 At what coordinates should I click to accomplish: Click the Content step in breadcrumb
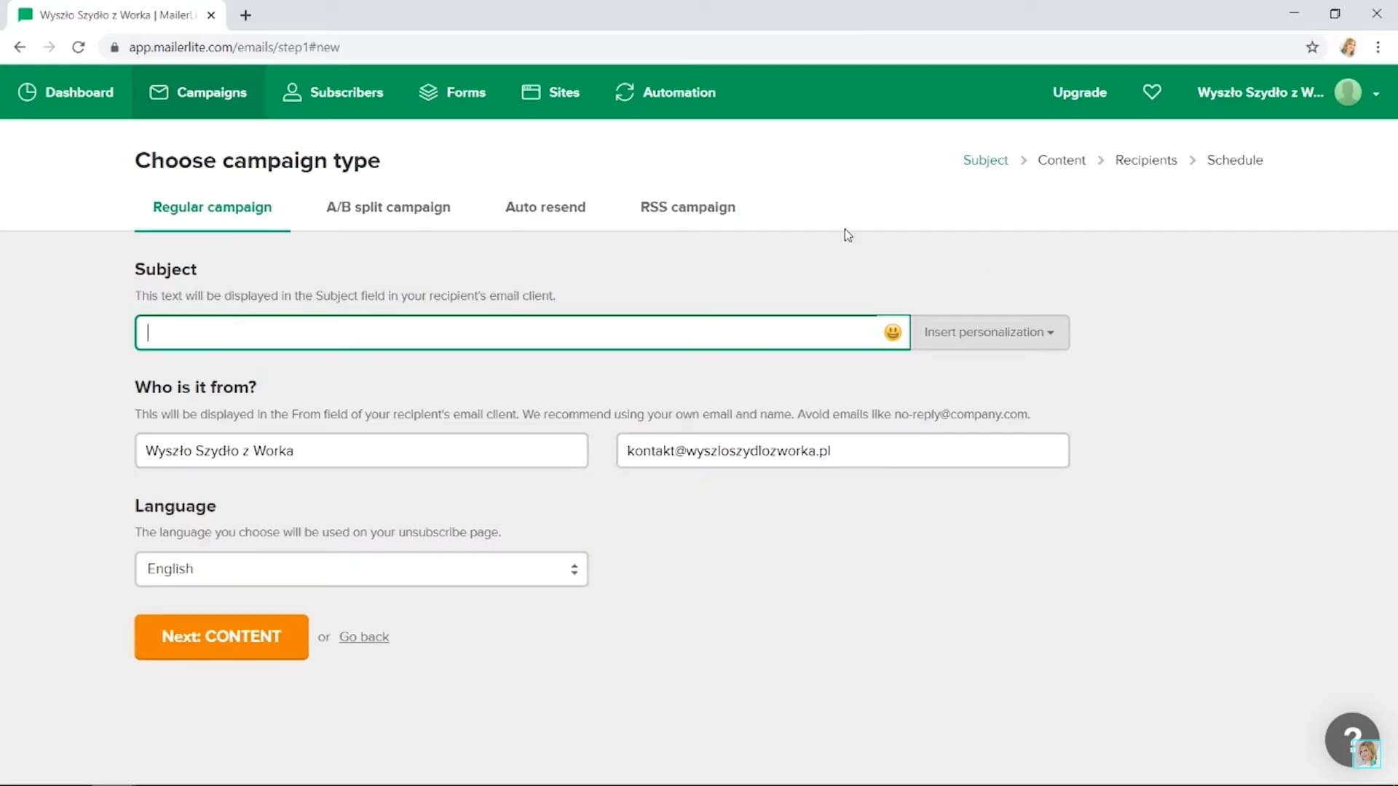[x=1061, y=160]
